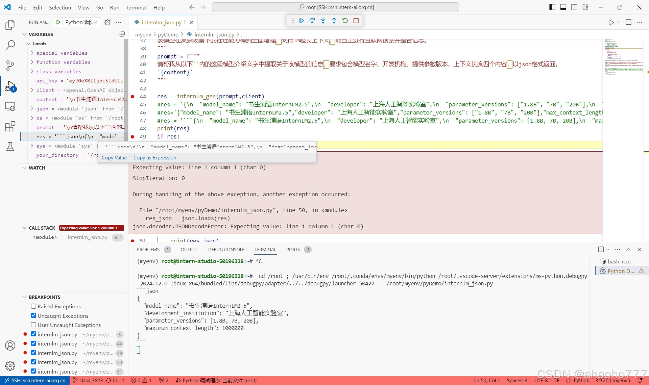Select the Run and Debug view icon
649x385 pixels.
click(10, 86)
